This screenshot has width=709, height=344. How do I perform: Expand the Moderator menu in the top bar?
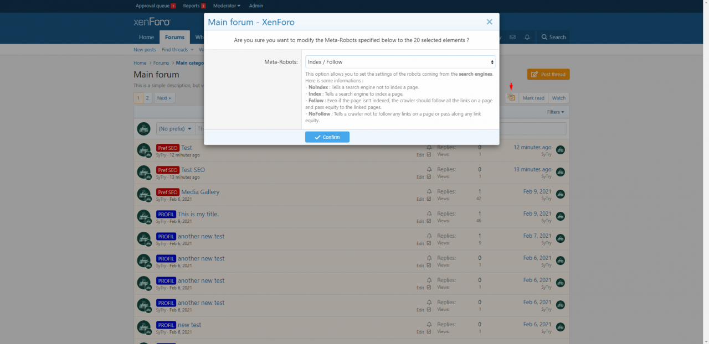coord(227,6)
